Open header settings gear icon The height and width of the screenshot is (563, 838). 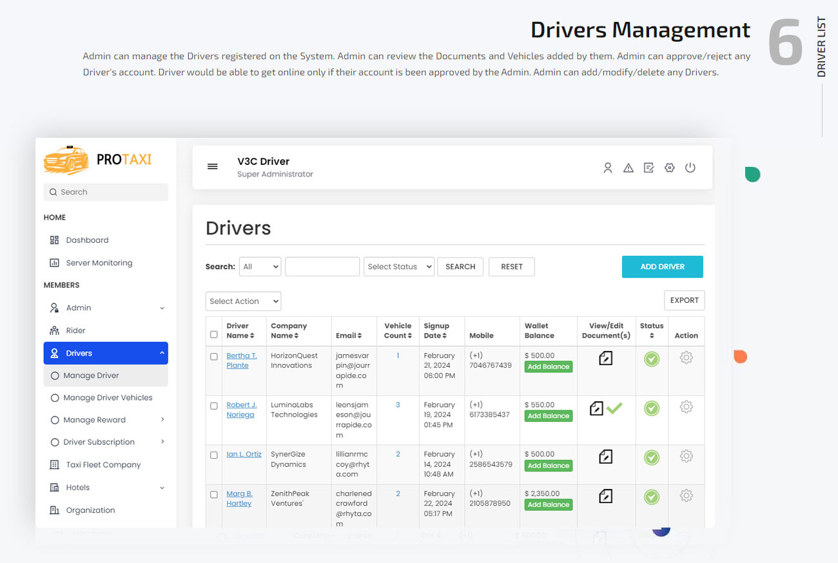point(670,167)
